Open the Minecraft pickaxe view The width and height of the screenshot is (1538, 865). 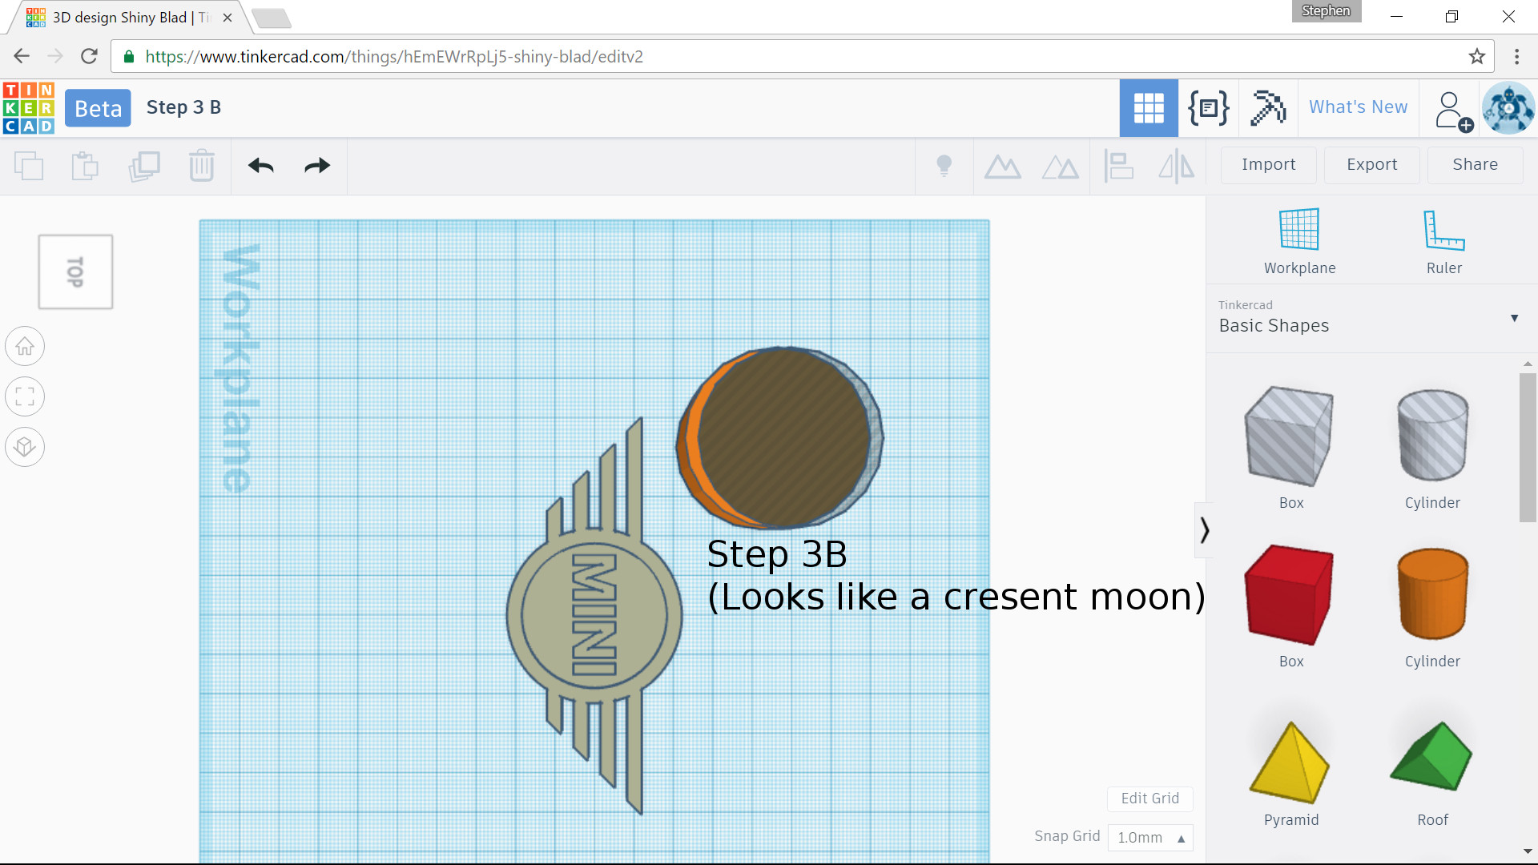(1268, 108)
